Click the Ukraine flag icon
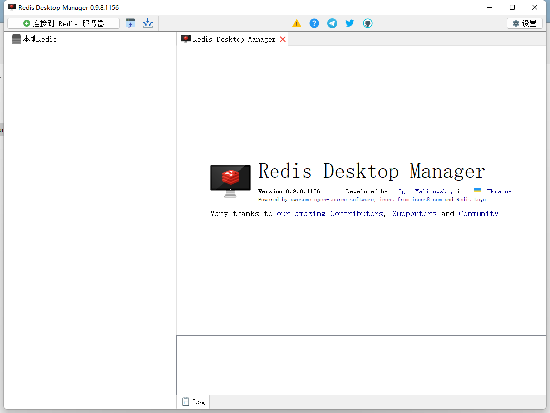550x413 pixels. click(x=477, y=190)
